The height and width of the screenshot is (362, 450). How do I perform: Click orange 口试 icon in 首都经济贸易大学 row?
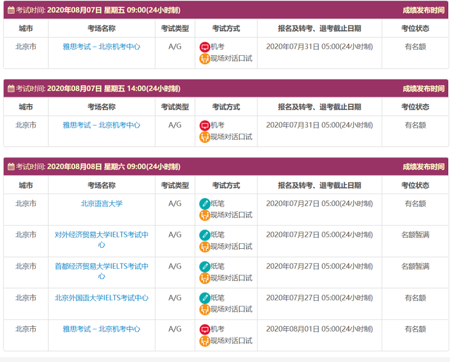coord(205,278)
